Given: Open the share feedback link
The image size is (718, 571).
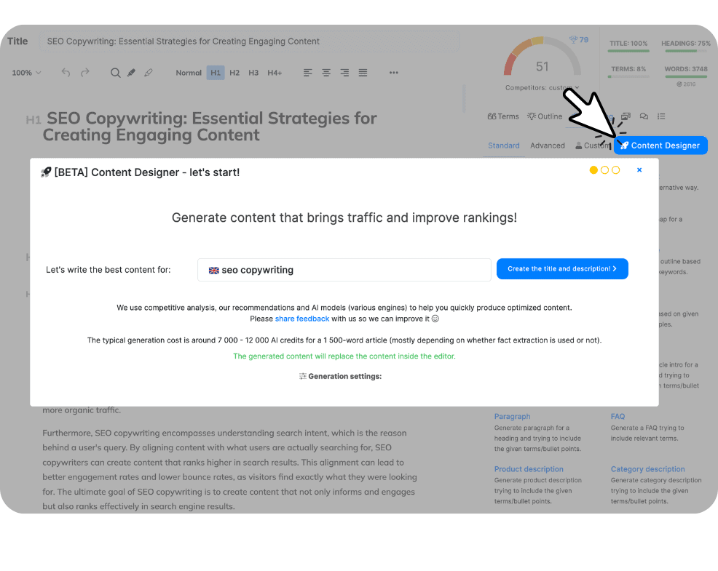Looking at the screenshot, I should click(x=301, y=318).
